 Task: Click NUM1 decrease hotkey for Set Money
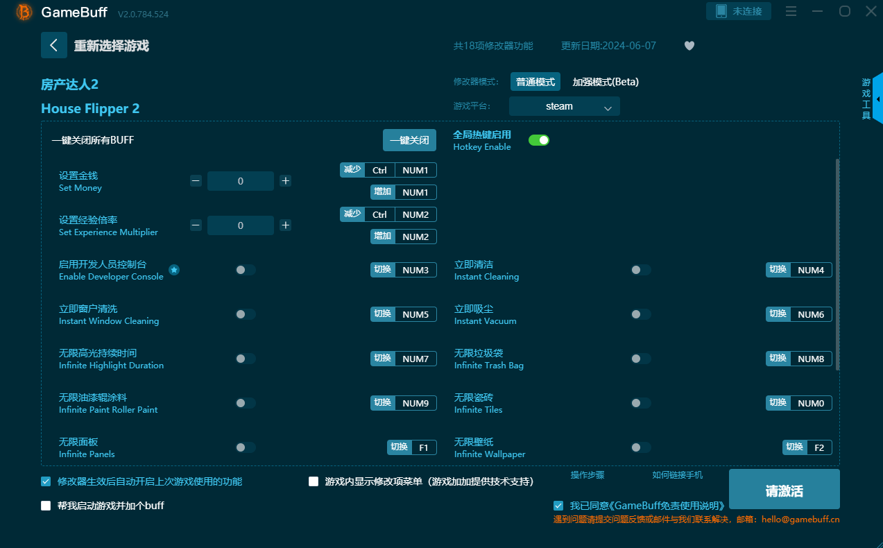(415, 170)
